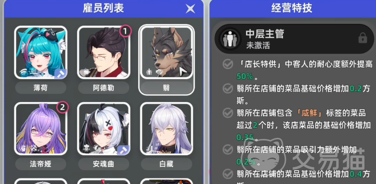
Task: Click the hammer badge on 安魂曲's portrait
Action: 123,150
